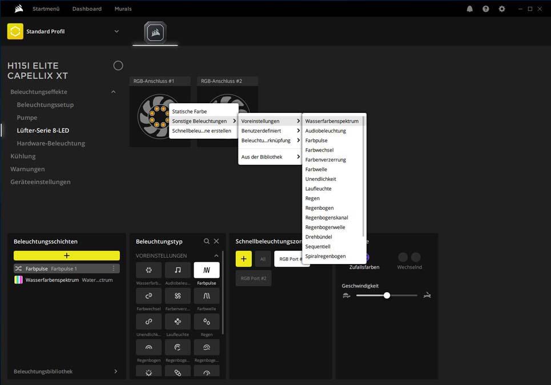551x385 pixels.
Task: Pick the Farbwelle tile in Beleuchtungstyp
Action: click(207, 296)
